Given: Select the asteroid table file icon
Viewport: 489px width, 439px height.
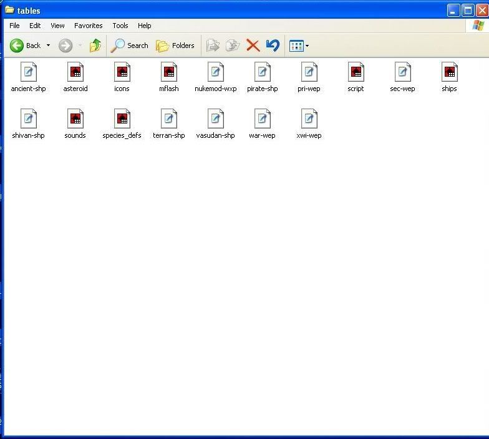Looking at the screenshot, I should coord(75,72).
